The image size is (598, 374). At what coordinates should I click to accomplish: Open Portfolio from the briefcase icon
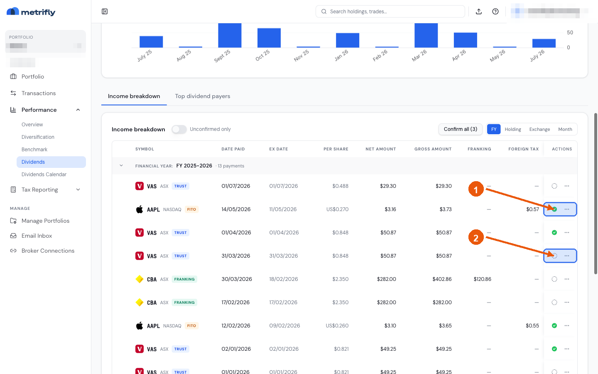coord(13,76)
